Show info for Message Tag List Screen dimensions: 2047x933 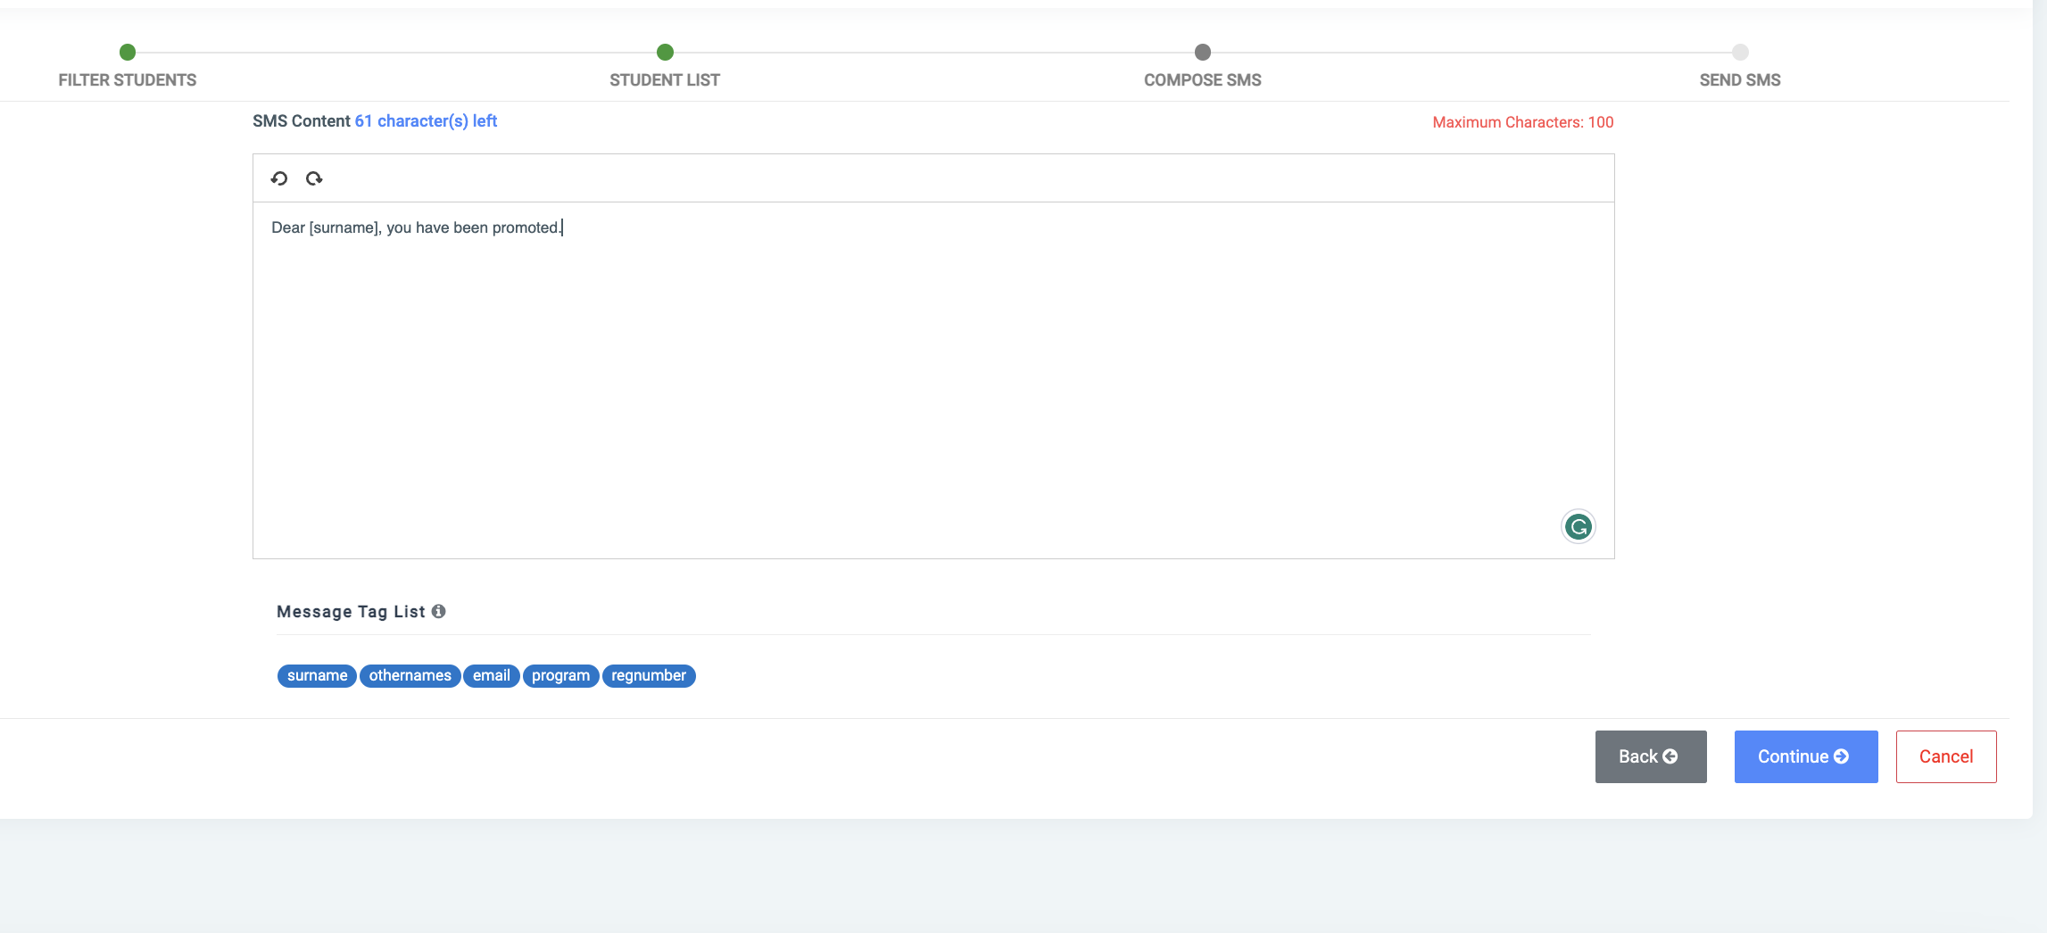pyautogui.click(x=438, y=611)
